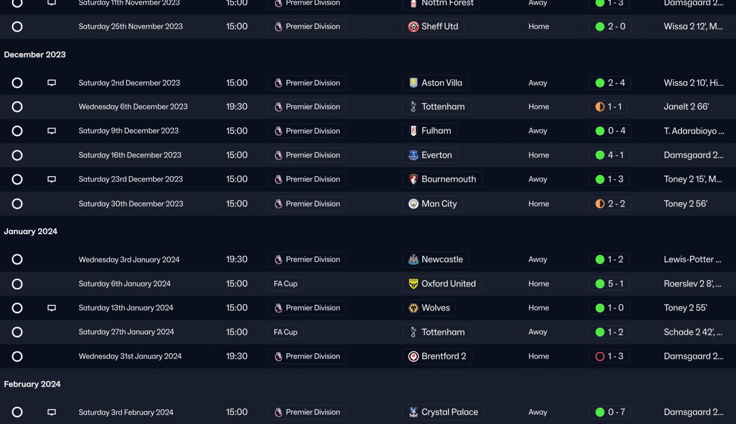This screenshot has width=736, height=424.
Task: Select the radio circle for Sheff Utd fixture
Action: 17,26
